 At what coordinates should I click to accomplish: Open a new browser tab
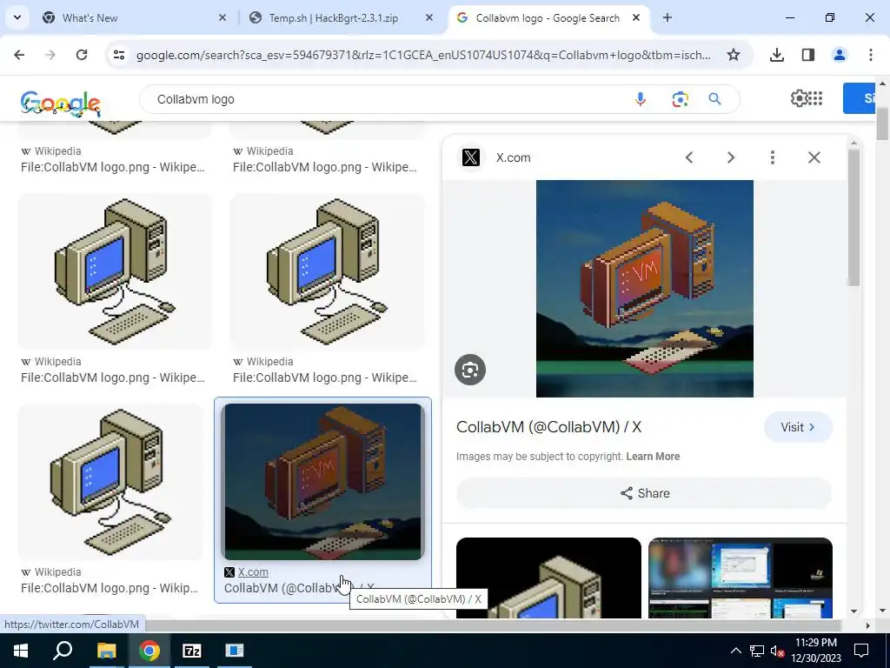(x=667, y=17)
